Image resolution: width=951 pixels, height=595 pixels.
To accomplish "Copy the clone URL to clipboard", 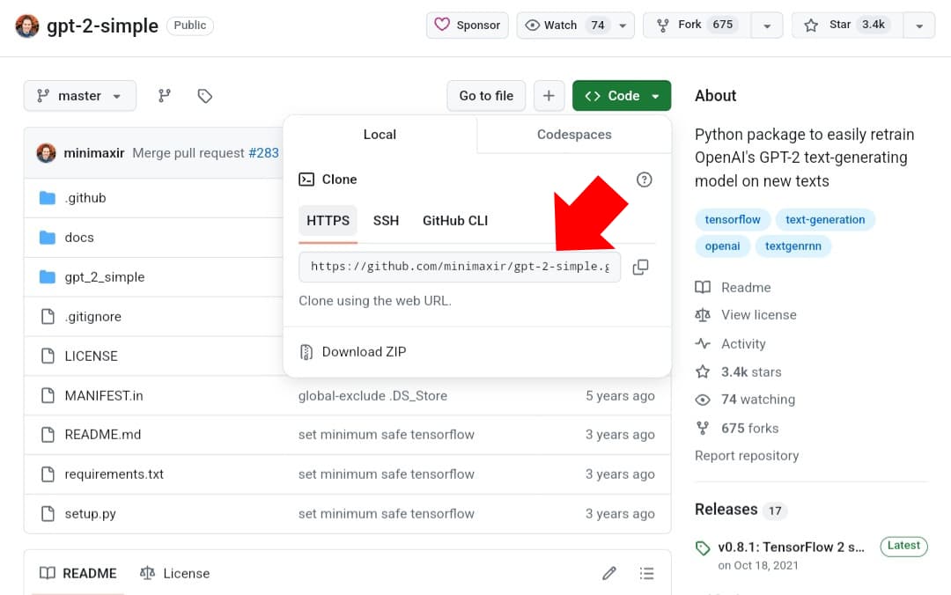I will click(640, 267).
